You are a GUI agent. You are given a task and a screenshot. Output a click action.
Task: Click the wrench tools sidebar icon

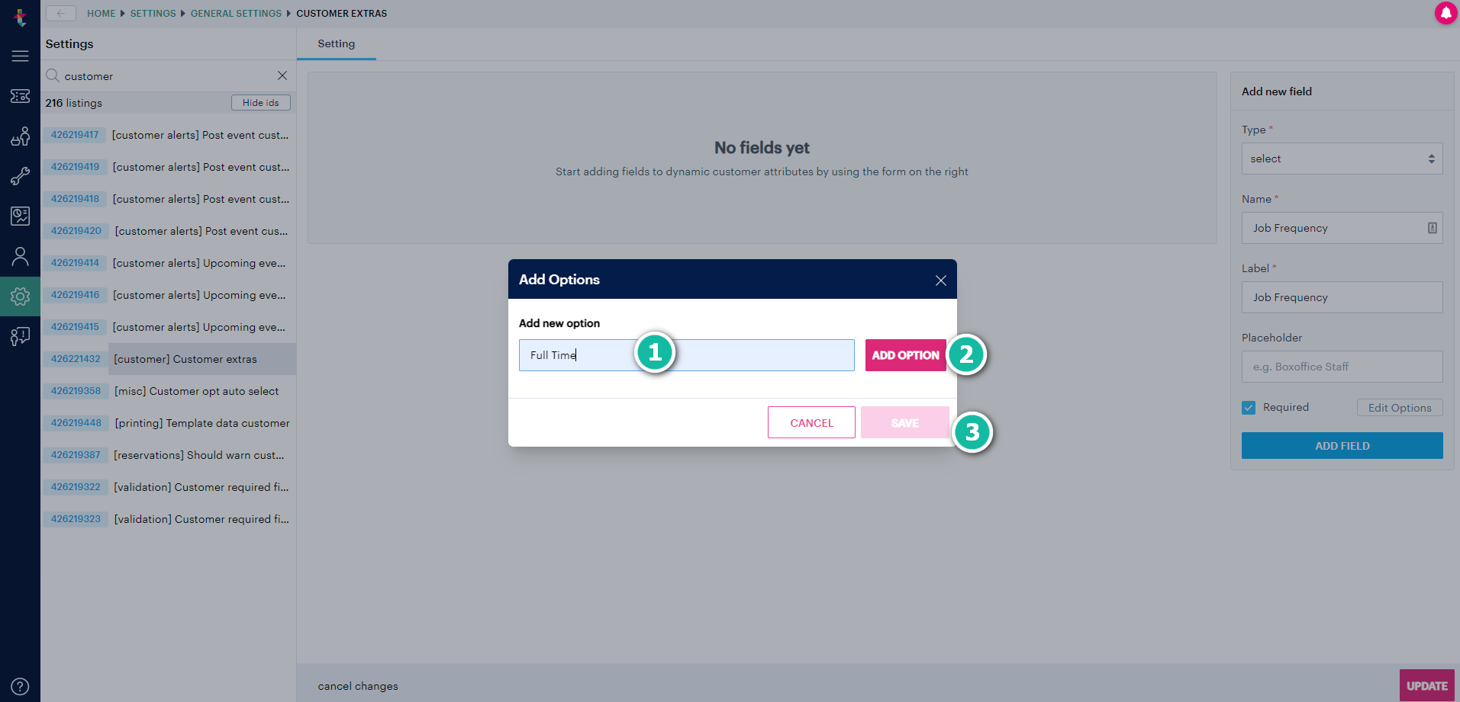pyautogui.click(x=20, y=176)
